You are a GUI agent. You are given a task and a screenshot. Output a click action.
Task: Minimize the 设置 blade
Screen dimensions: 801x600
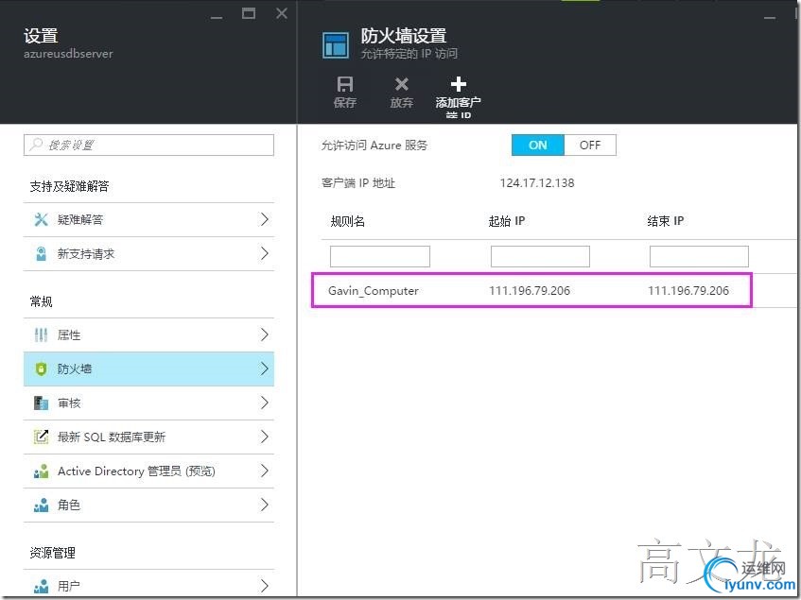tap(217, 17)
